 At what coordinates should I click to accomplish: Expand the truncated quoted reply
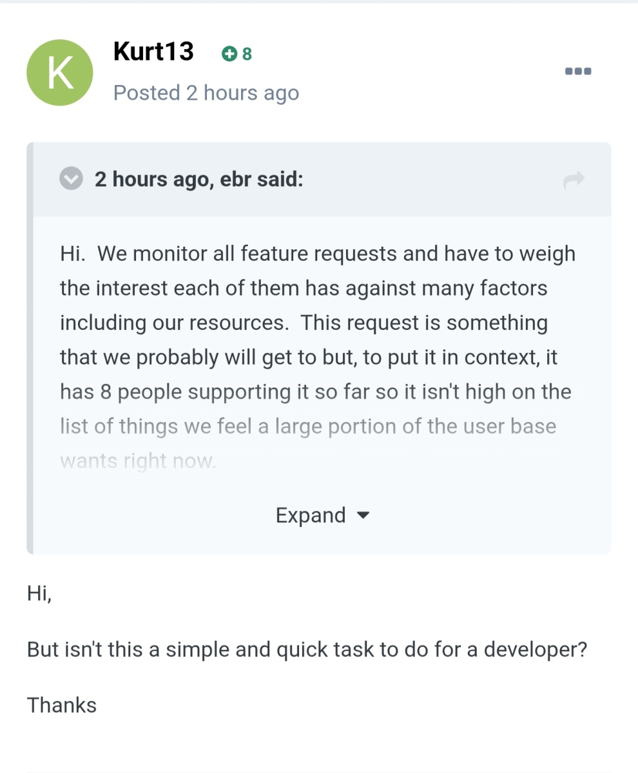[322, 515]
